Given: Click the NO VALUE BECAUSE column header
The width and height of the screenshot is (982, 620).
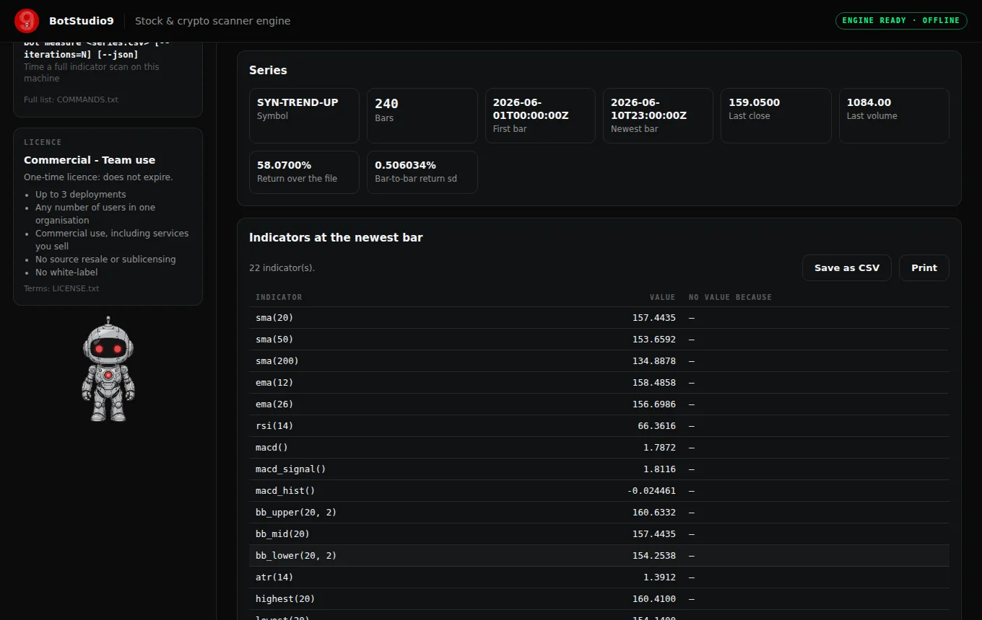Looking at the screenshot, I should coord(730,297).
